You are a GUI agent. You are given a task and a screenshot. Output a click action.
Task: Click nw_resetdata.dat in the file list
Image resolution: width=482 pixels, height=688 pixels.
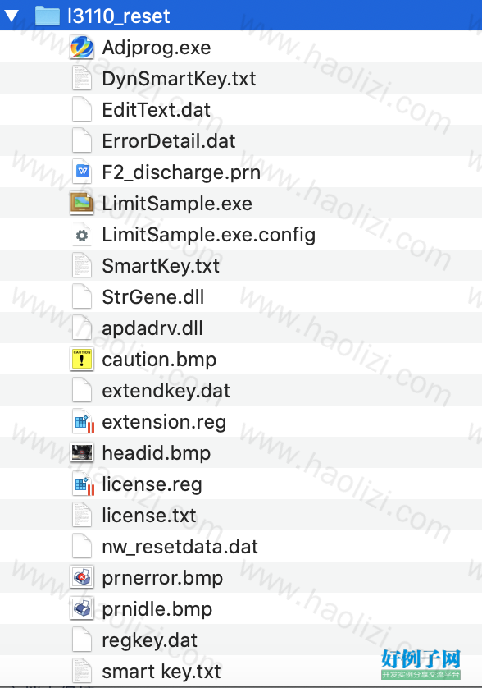(x=241, y=546)
